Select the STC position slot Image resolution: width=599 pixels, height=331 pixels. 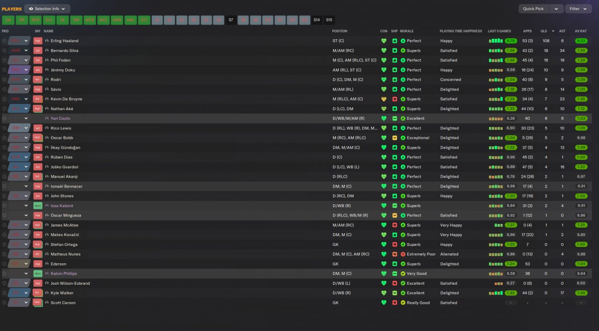click(144, 20)
